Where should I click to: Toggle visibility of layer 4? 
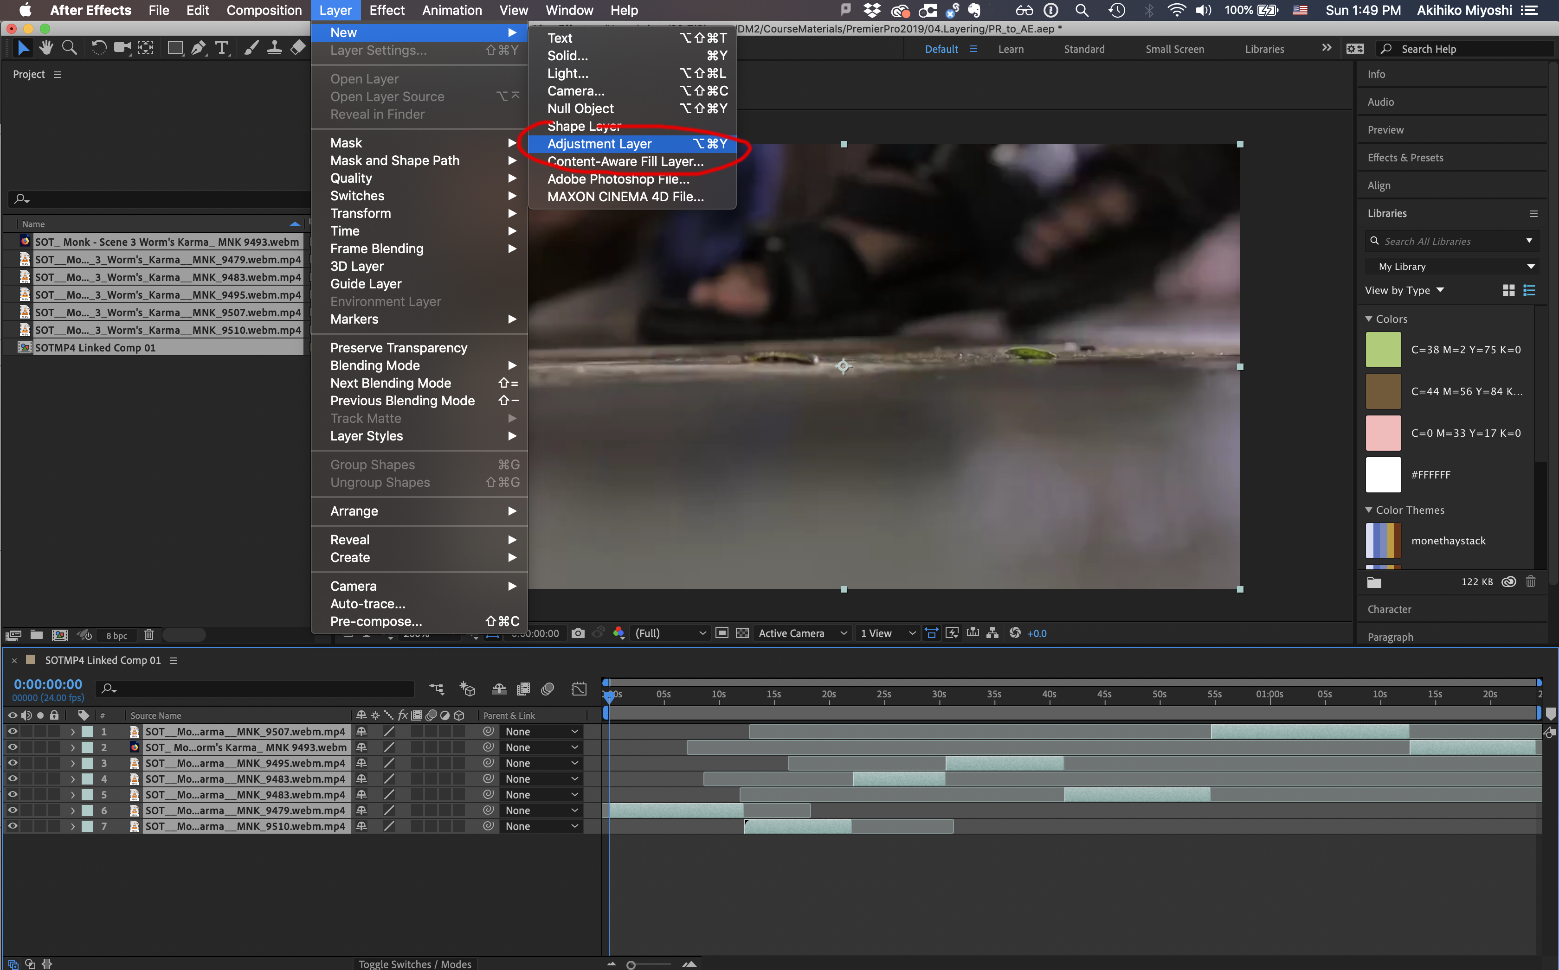pyautogui.click(x=12, y=779)
